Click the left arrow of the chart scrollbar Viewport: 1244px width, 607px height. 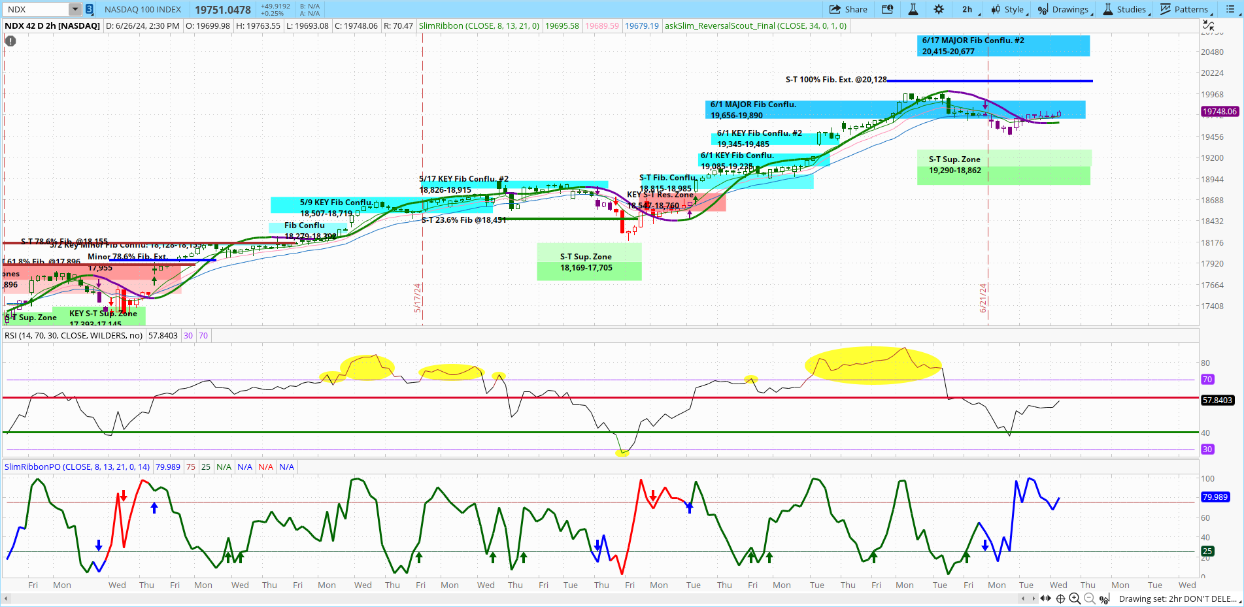pos(1022,599)
